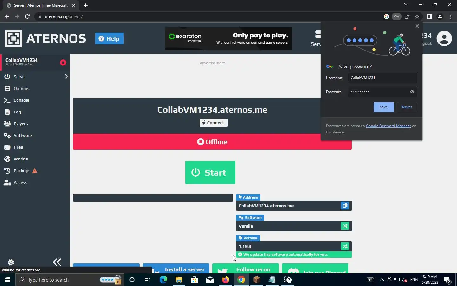Click the CollabVM1234 server name in sidebar
The width and height of the screenshot is (457, 286).
(22, 60)
